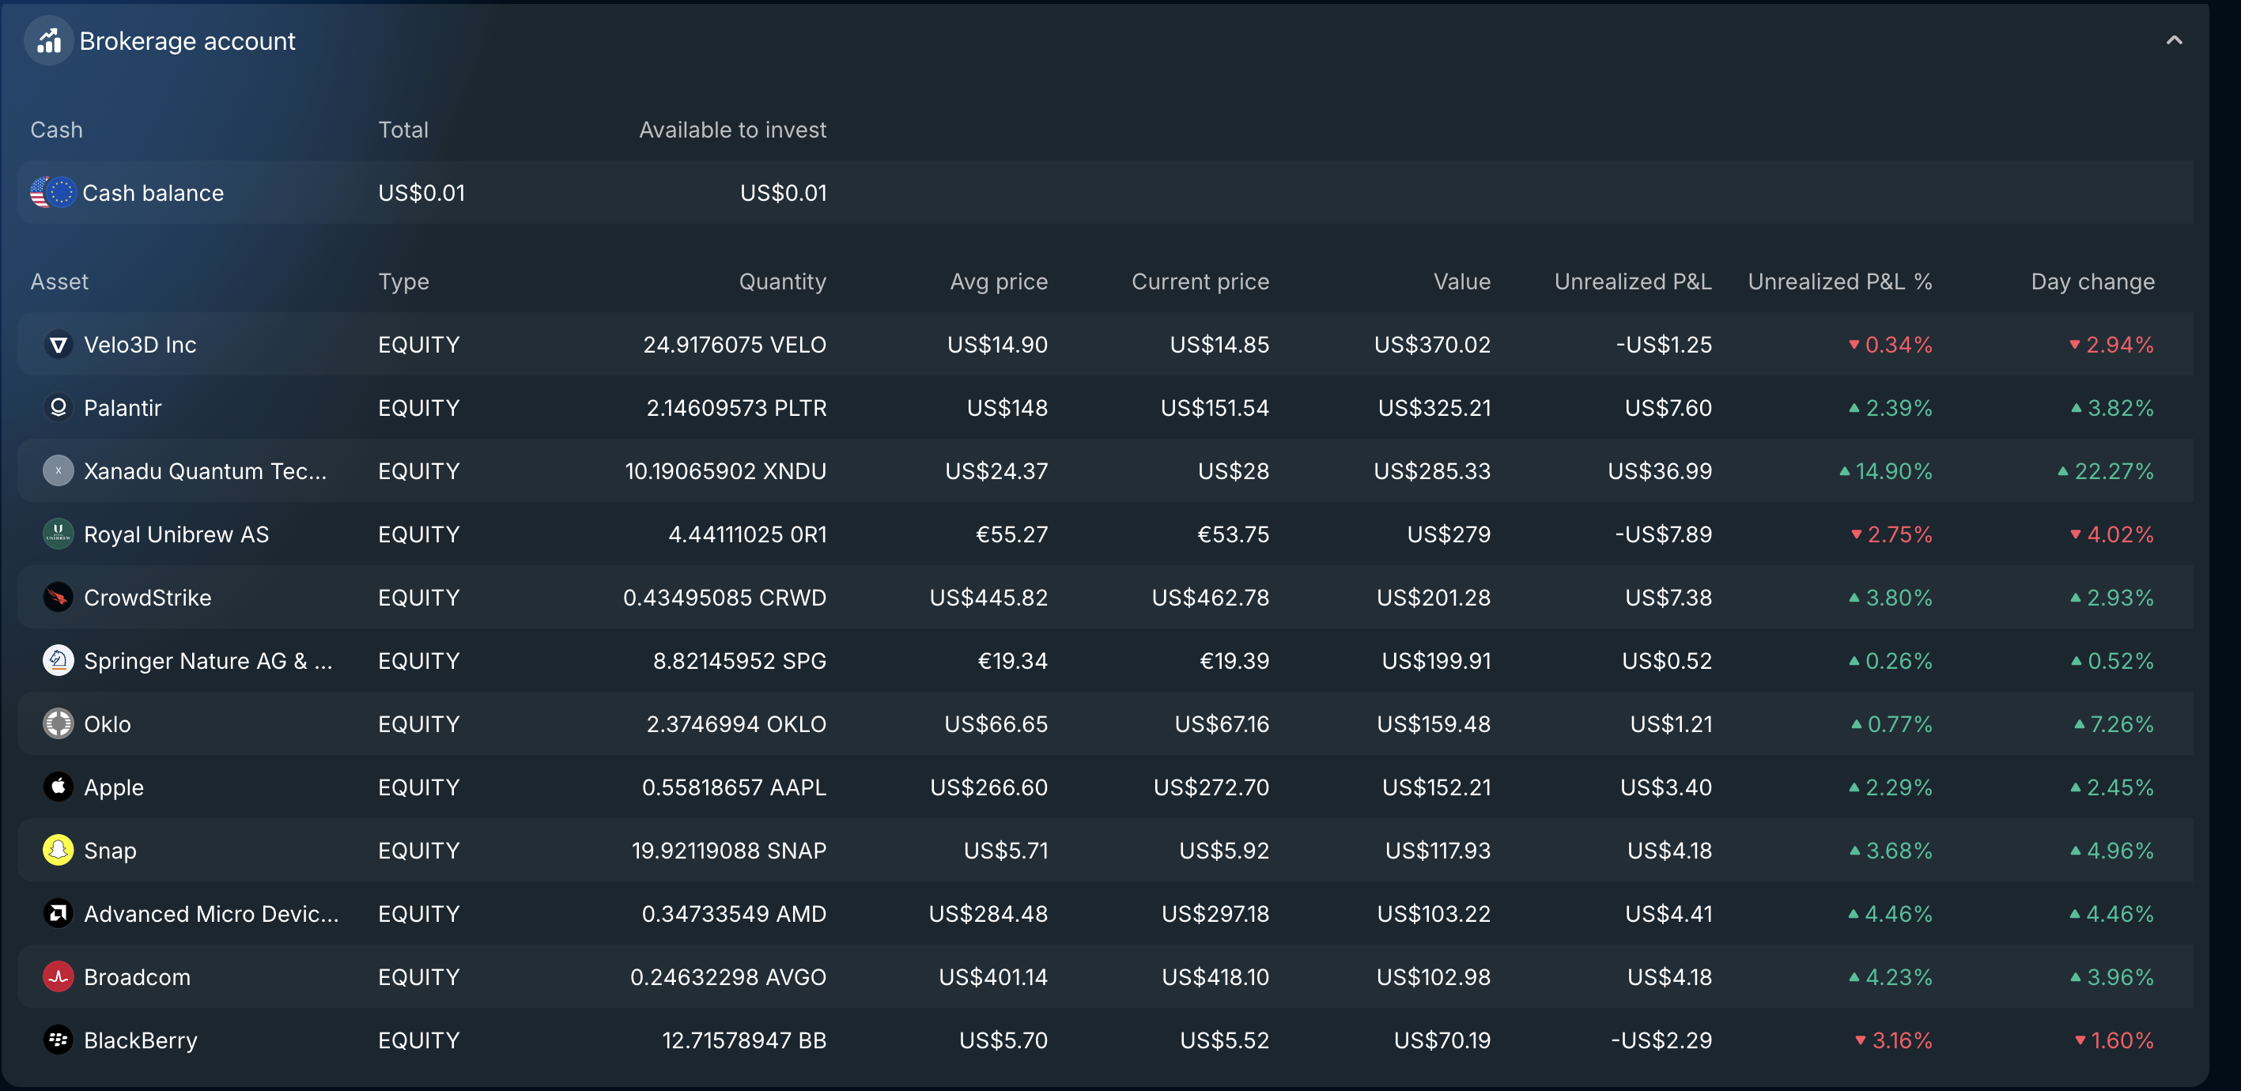
Task: Click Advanced Micro Devic... asset name
Action: click(x=211, y=914)
